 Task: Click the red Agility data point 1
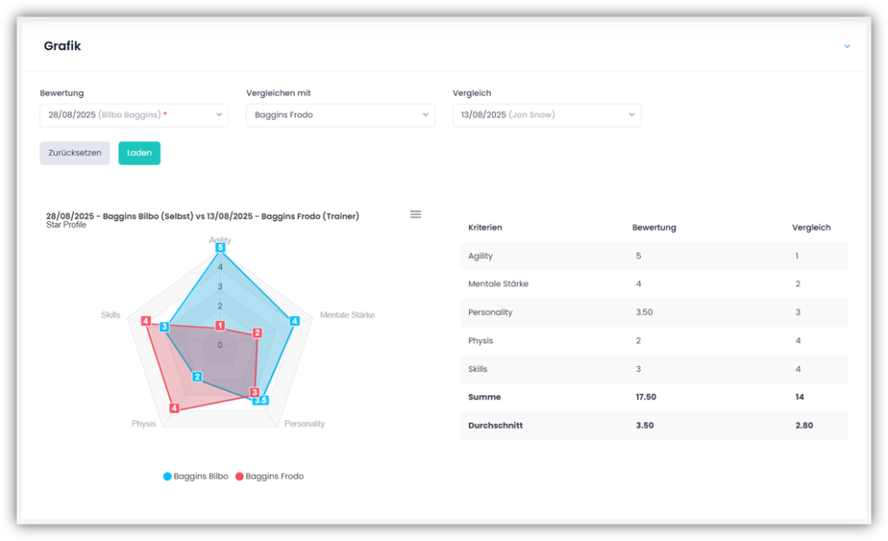220,326
